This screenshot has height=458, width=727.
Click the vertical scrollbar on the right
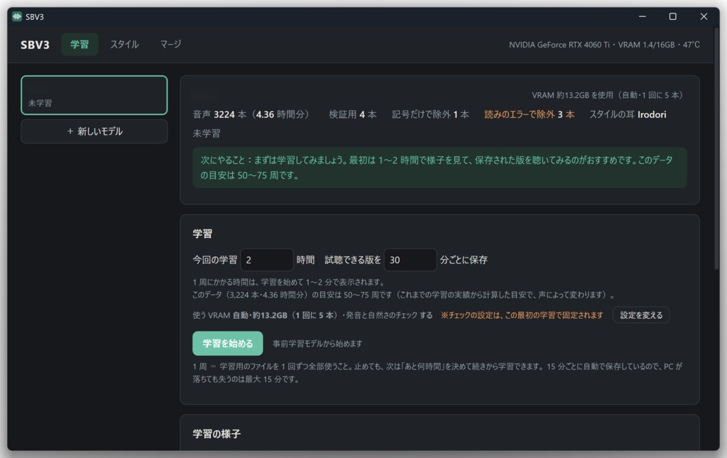click(716, 148)
